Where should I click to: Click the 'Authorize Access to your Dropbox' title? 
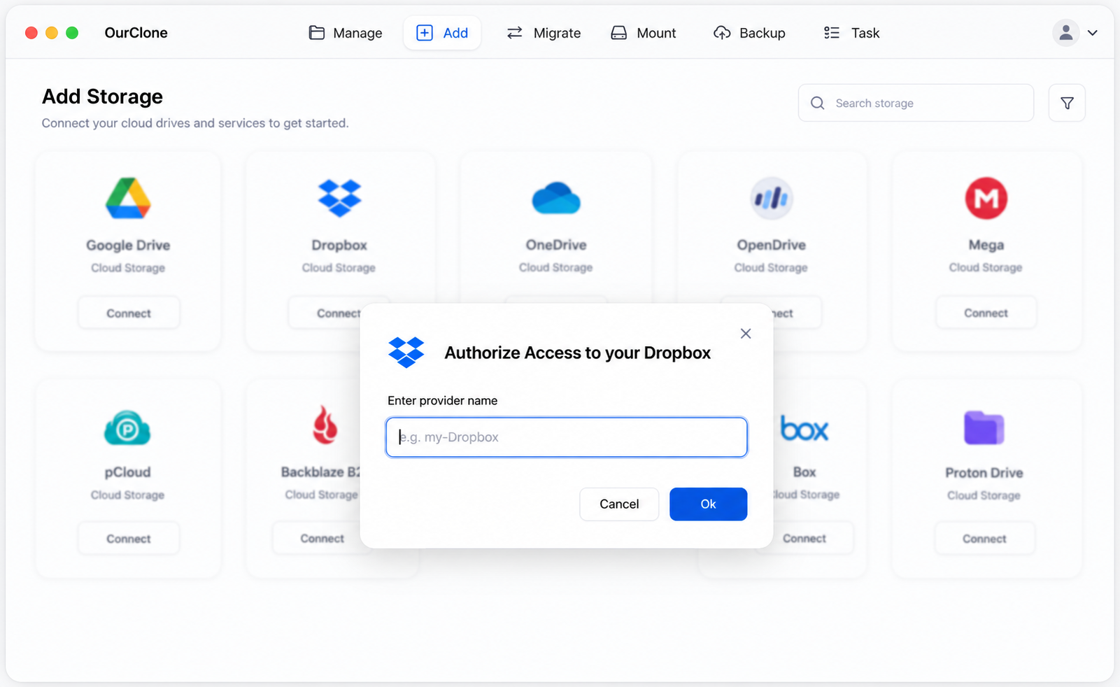(578, 353)
